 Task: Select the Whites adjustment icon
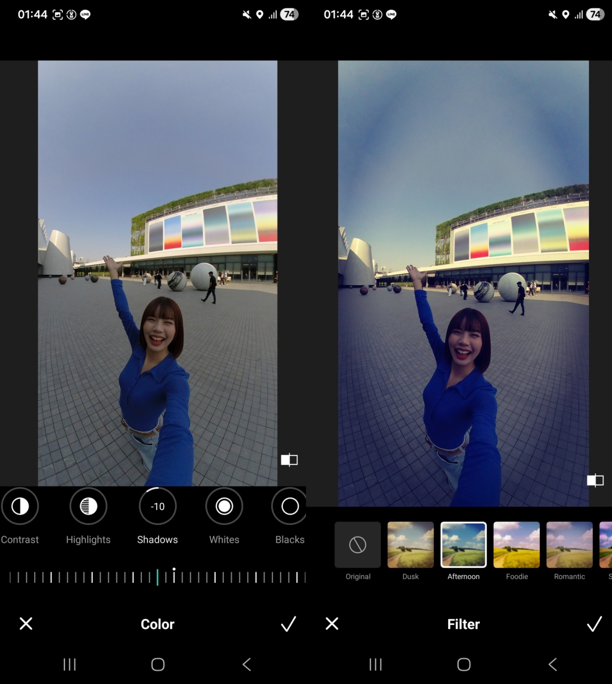[x=224, y=506]
